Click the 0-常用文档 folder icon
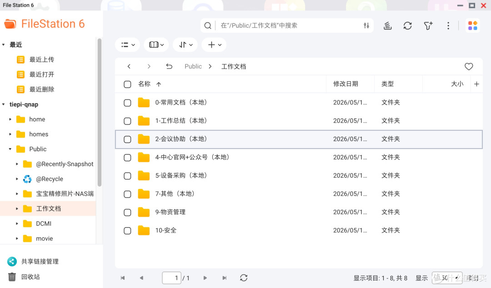This screenshot has height=288, width=491. 144,102
